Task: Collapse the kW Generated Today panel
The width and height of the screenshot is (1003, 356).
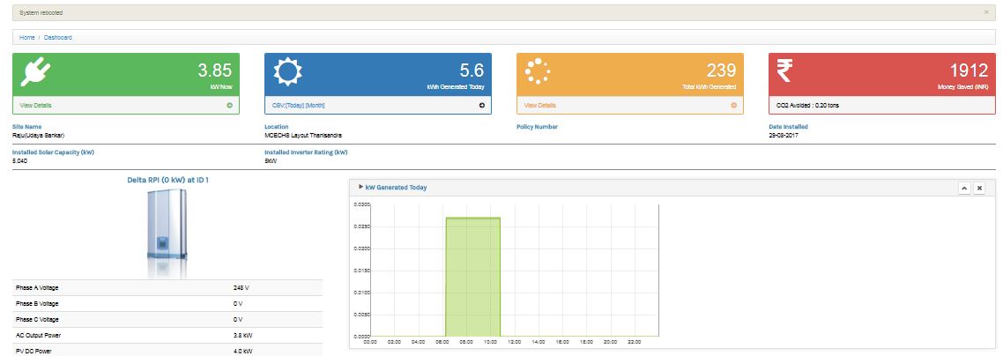Action: pos(964,188)
